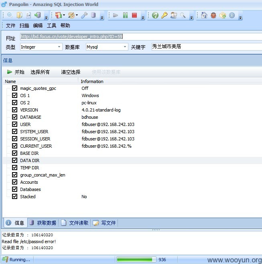Open the 扫描 menu
Screen dimensions: 262x264
click(x=24, y=26)
